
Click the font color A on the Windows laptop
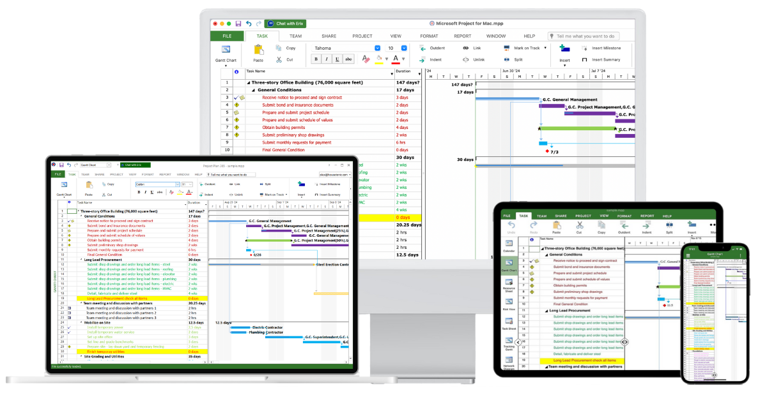189,192
